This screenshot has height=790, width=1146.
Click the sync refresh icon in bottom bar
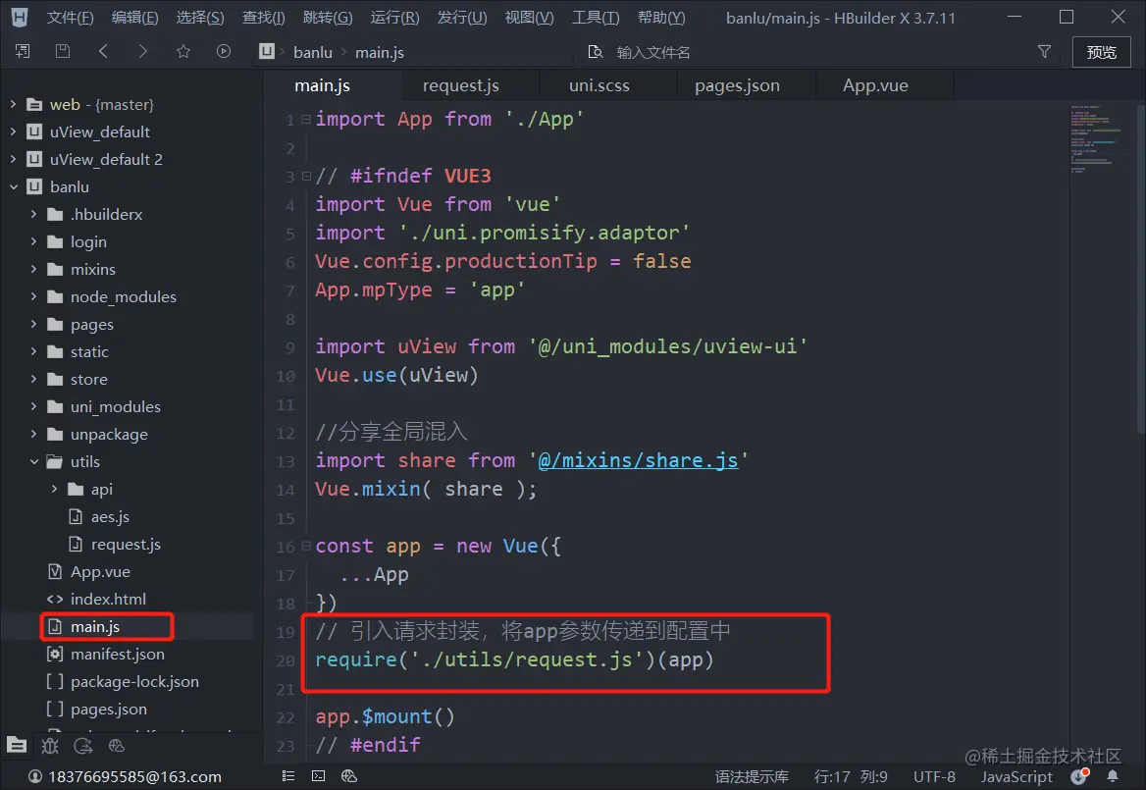tap(83, 746)
